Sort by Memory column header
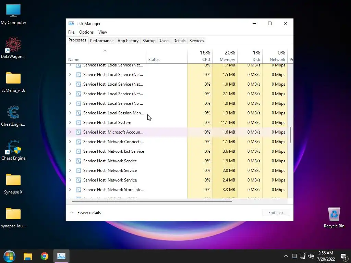The width and height of the screenshot is (351, 263). click(225, 56)
